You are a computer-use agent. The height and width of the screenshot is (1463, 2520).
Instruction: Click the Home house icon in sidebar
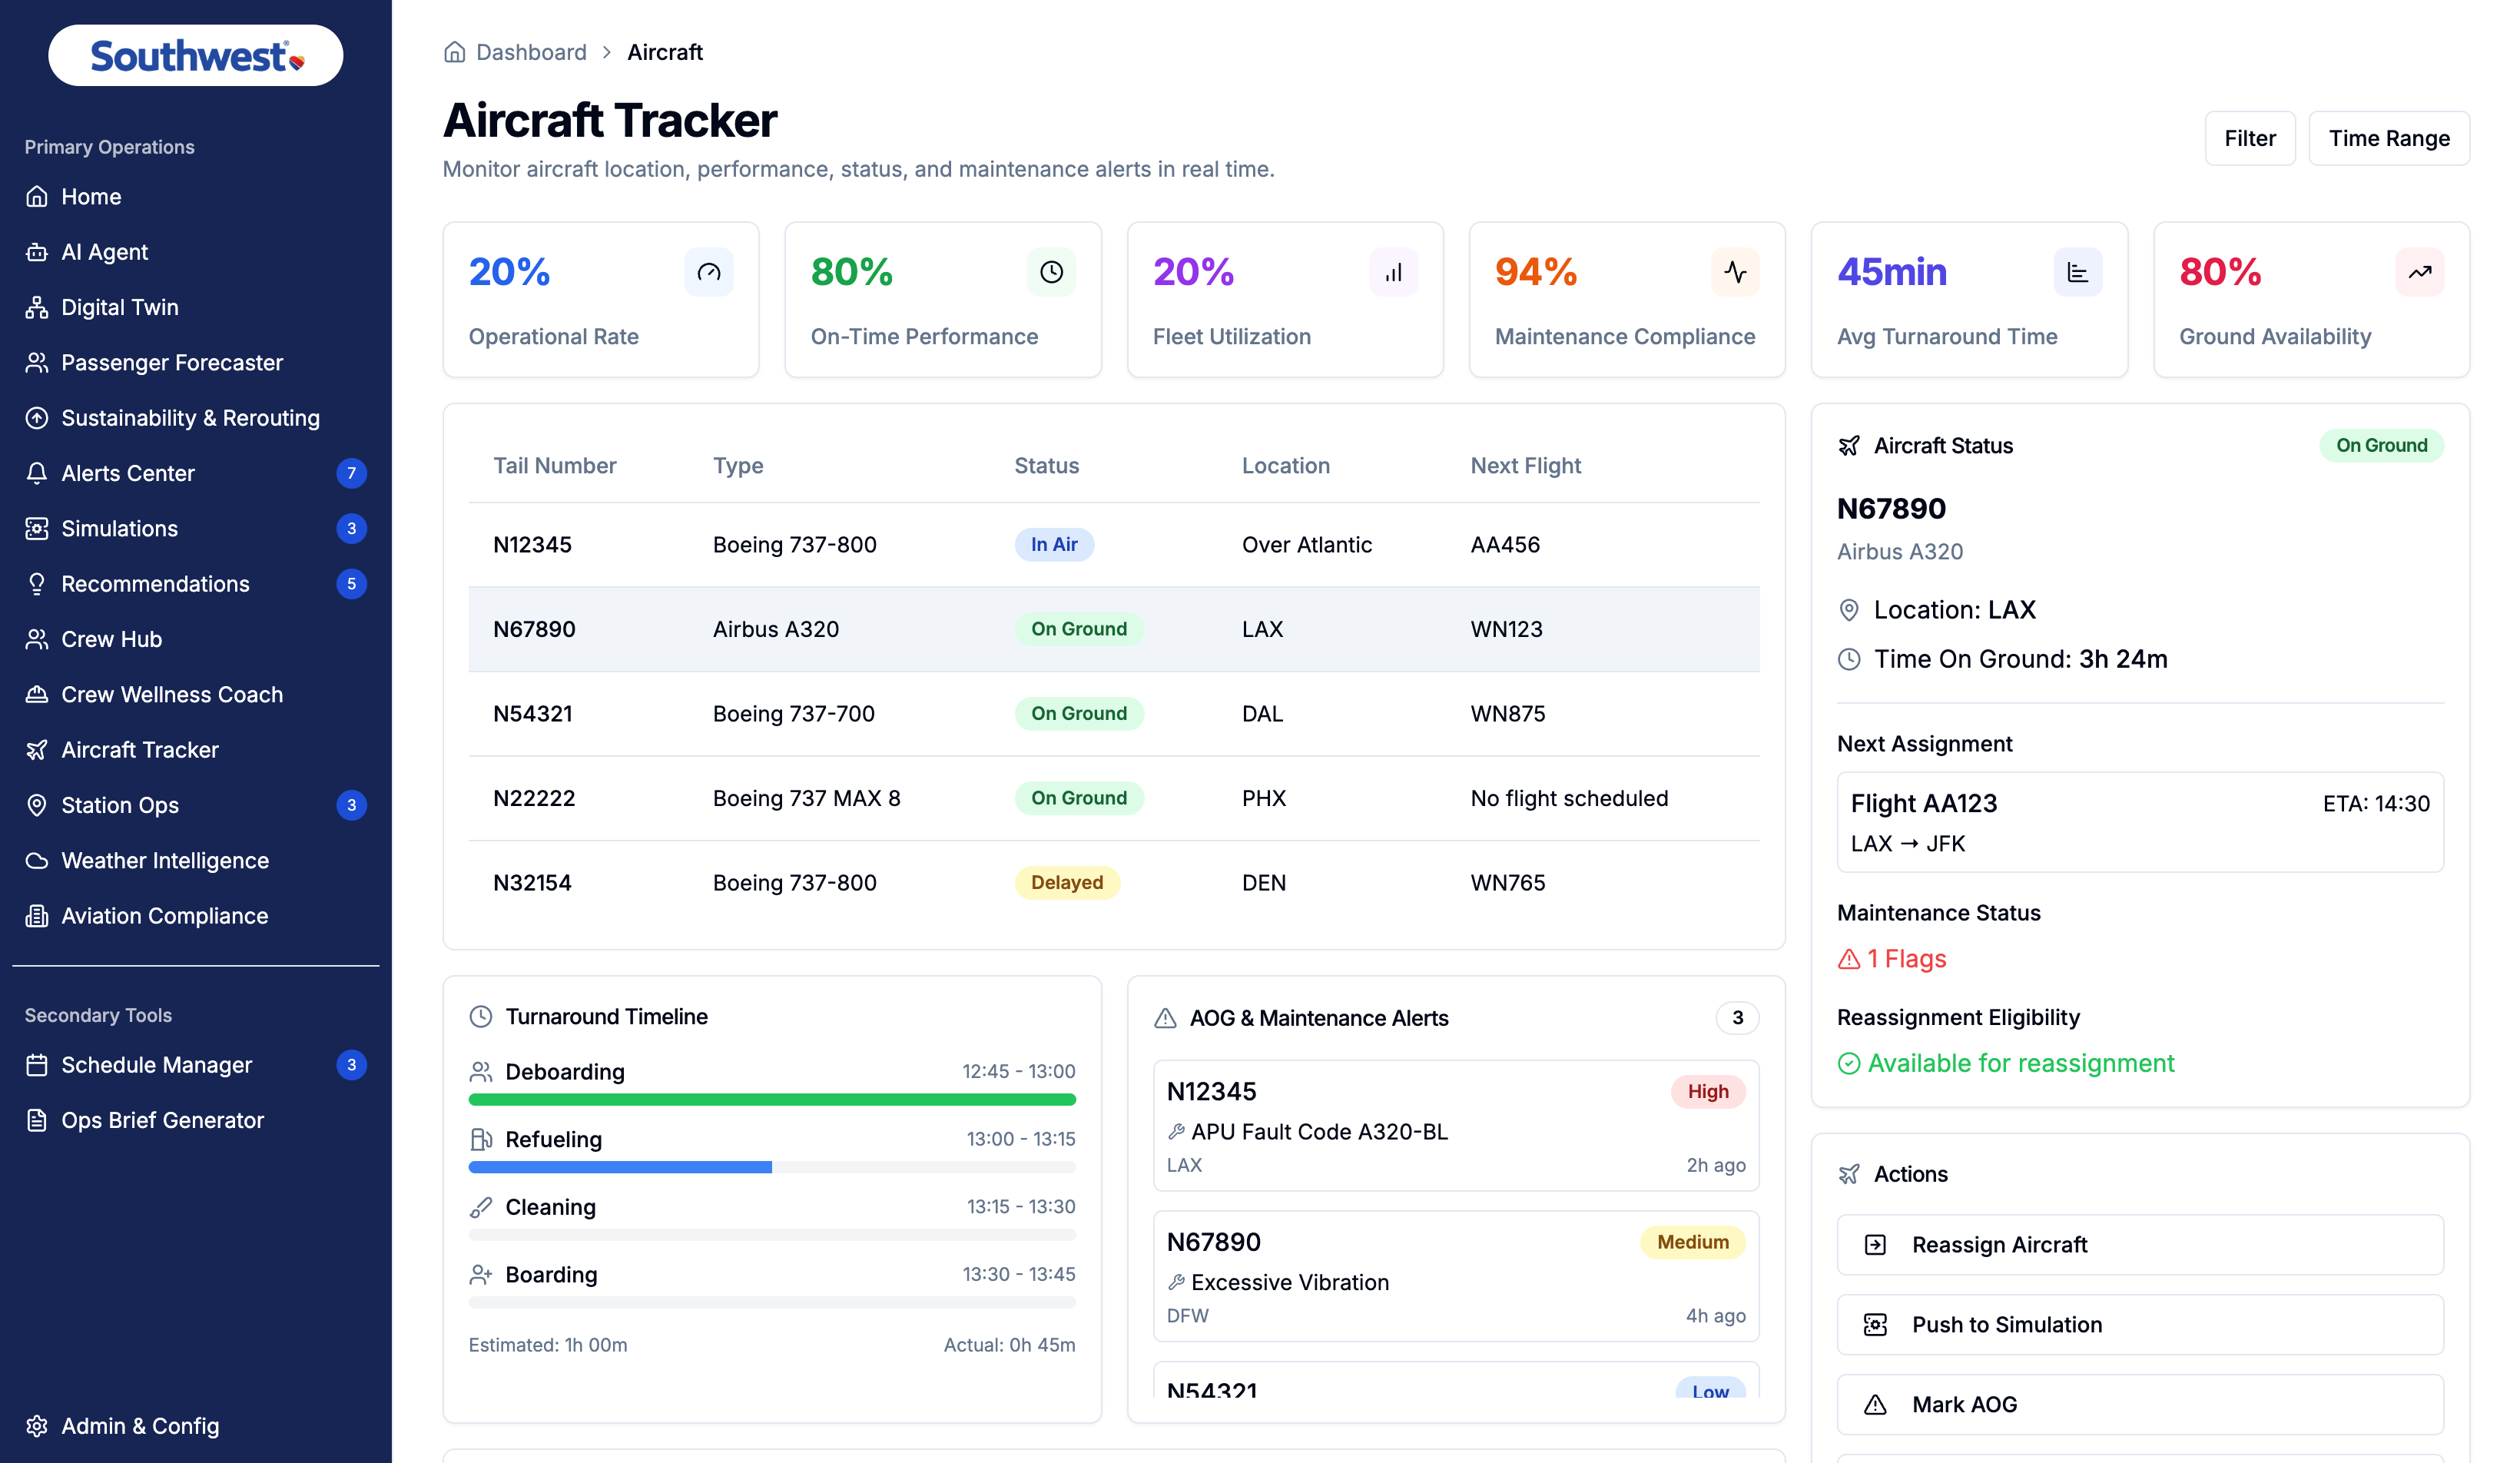pyautogui.click(x=37, y=197)
